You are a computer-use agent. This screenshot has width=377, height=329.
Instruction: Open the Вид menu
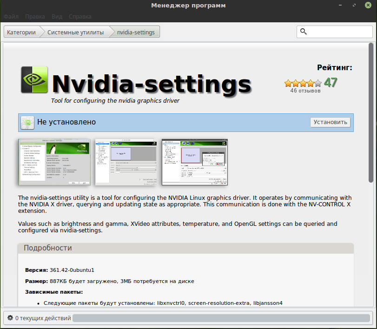click(57, 16)
